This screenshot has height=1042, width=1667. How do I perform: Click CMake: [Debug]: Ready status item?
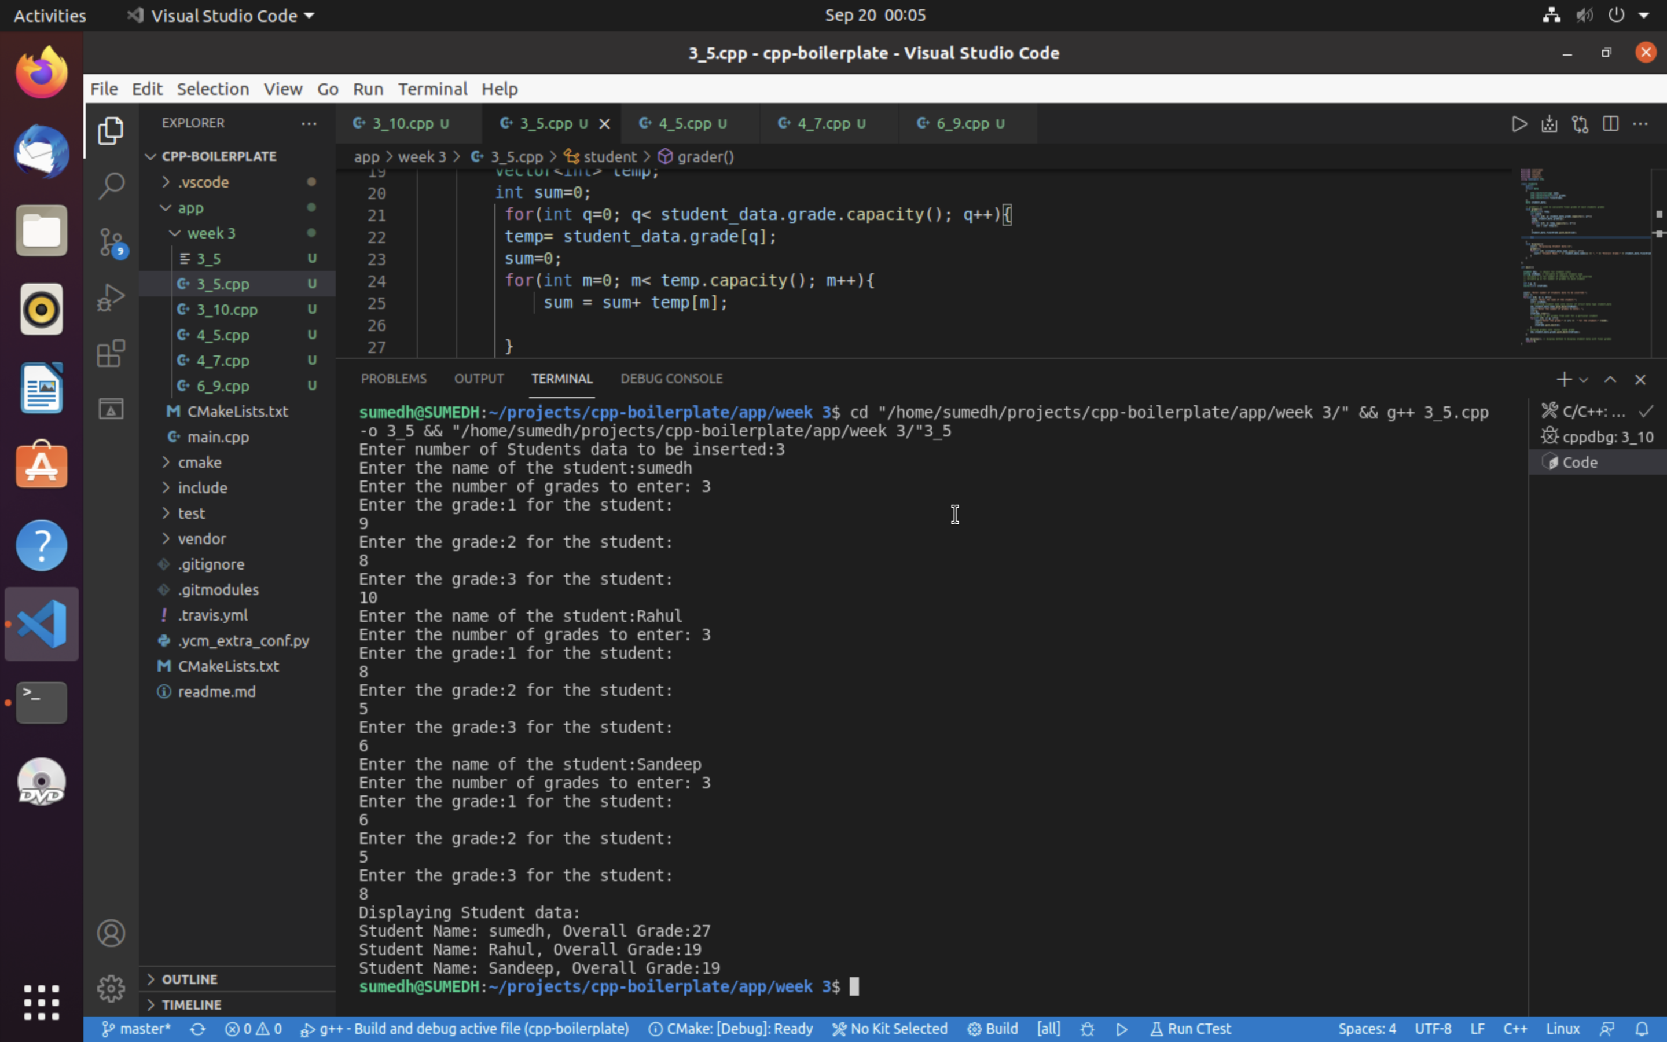pyautogui.click(x=730, y=1029)
